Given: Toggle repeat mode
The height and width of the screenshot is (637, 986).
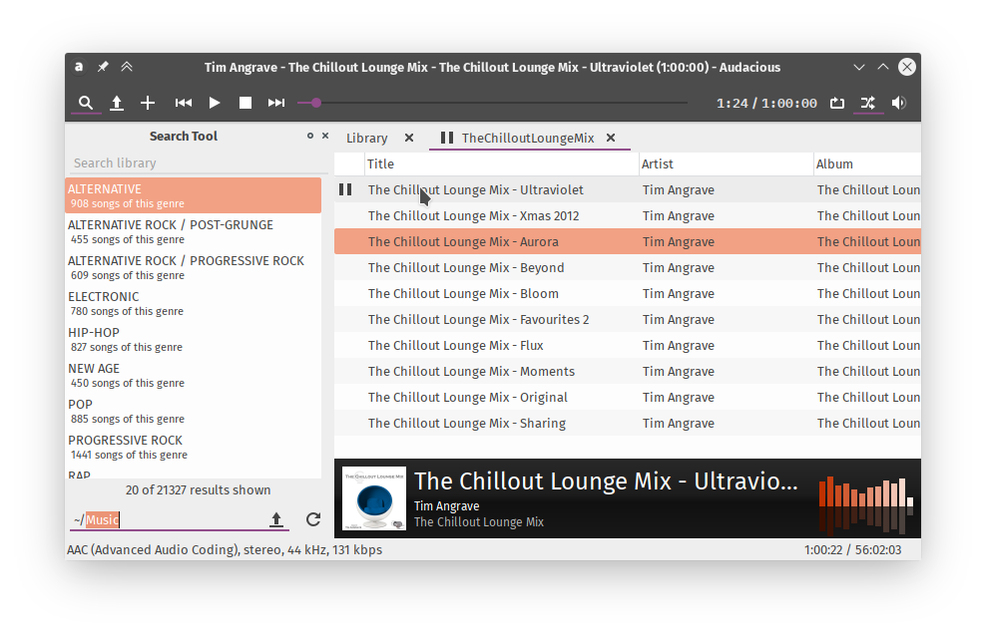Looking at the screenshot, I should click(837, 103).
